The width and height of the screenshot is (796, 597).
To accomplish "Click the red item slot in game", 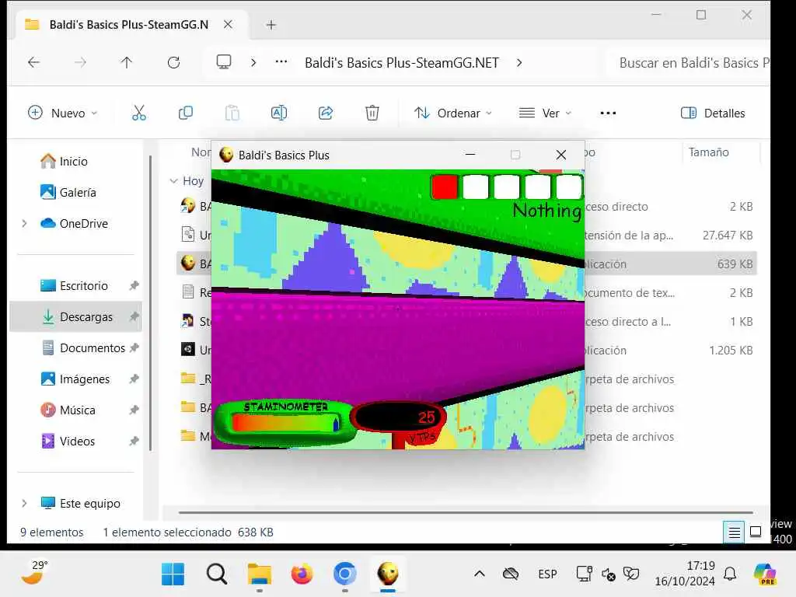I will click(445, 187).
